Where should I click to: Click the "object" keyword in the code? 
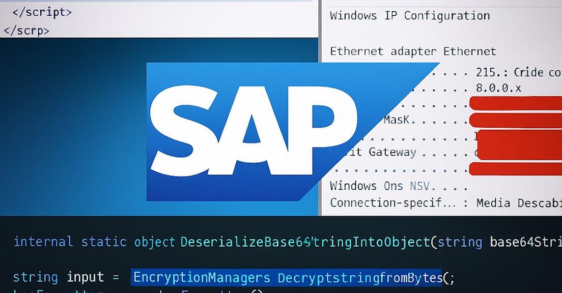click(x=154, y=242)
